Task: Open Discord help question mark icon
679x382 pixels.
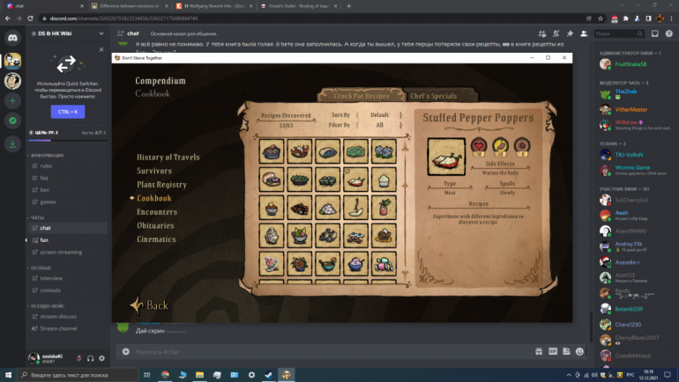Action: click(669, 33)
